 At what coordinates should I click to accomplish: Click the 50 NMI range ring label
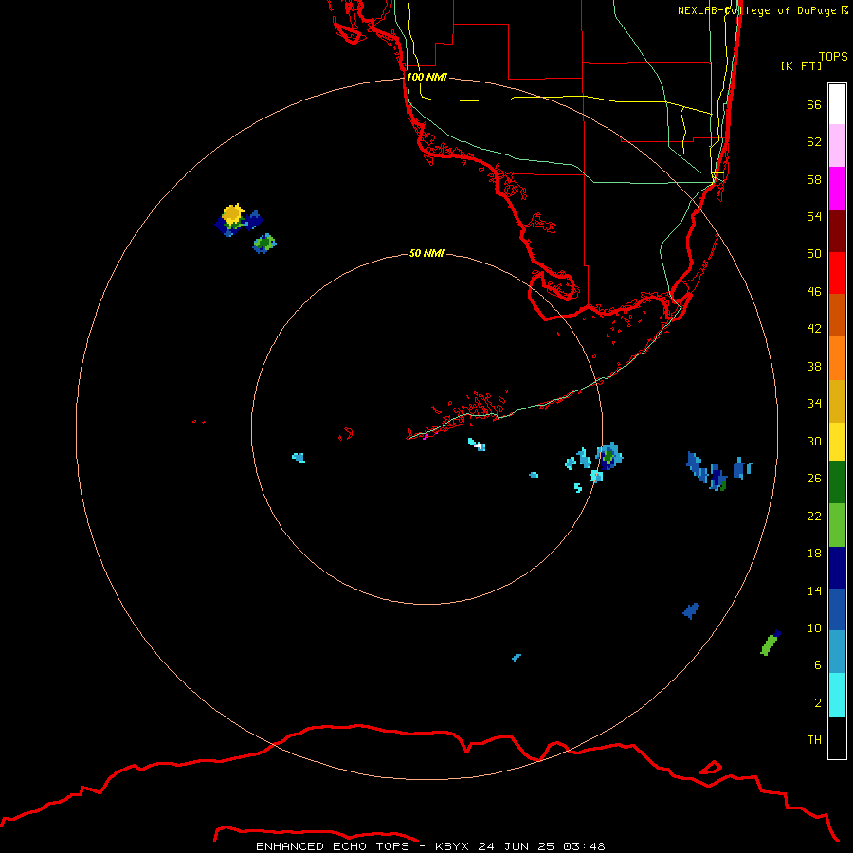(426, 253)
